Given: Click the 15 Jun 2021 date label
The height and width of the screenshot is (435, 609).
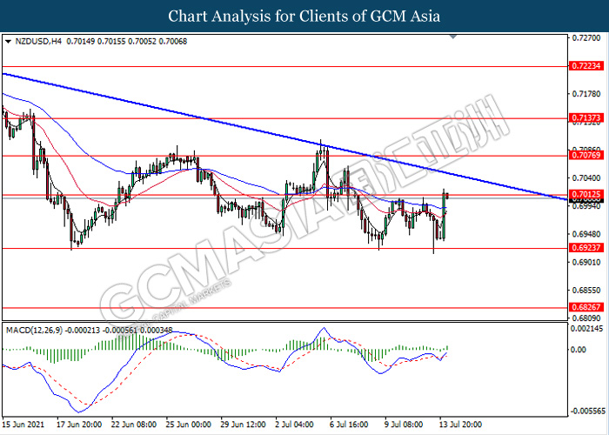Looking at the screenshot, I should 23,425.
